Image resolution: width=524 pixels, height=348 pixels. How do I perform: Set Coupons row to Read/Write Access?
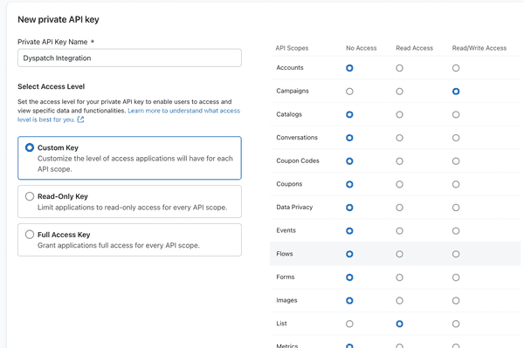tap(456, 185)
